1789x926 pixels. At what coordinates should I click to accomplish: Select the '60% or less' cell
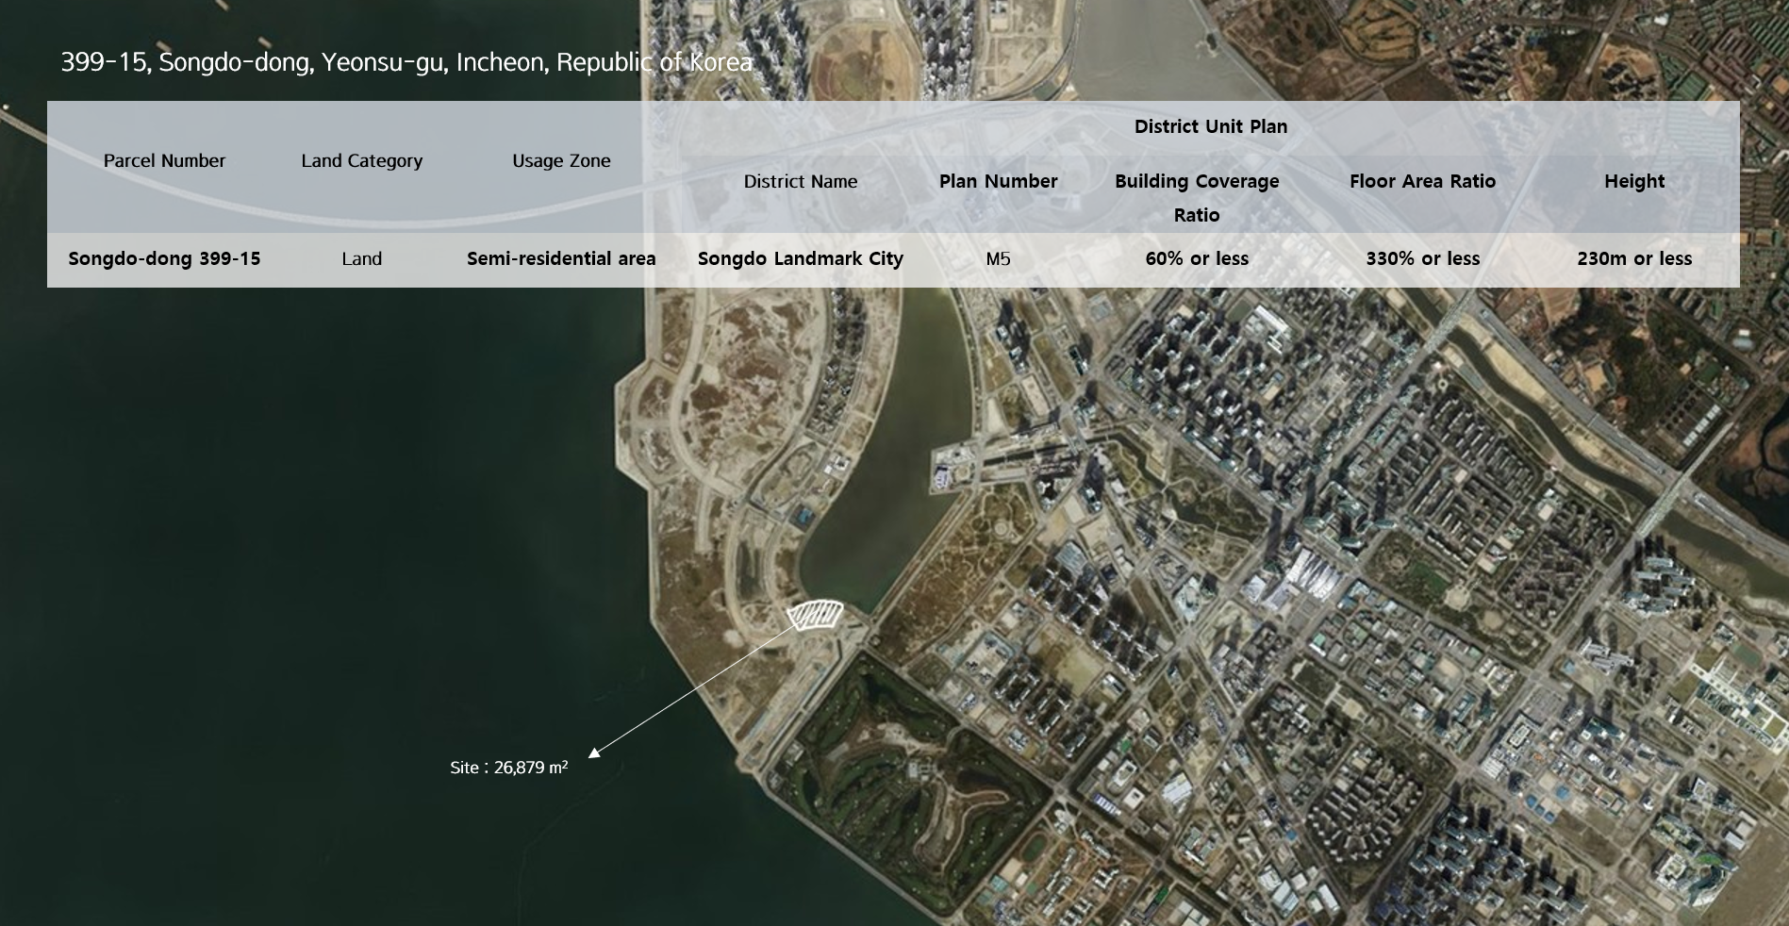[x=1196, y=258]
